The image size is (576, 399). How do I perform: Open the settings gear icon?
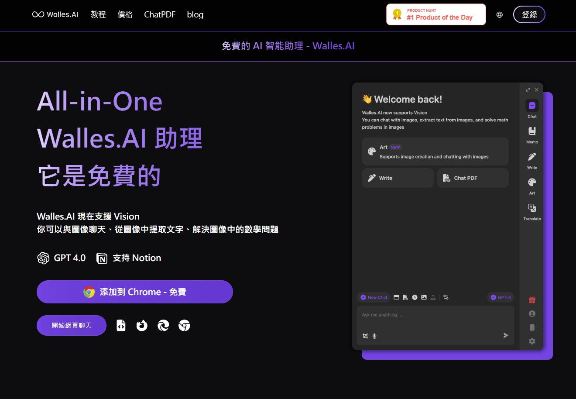532,341
